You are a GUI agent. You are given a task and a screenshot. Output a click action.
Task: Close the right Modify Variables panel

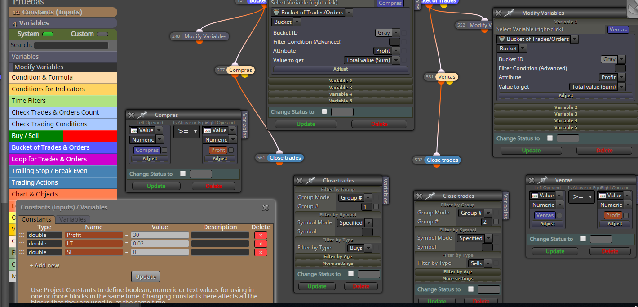pyautogui.click(x=498, y=13)
